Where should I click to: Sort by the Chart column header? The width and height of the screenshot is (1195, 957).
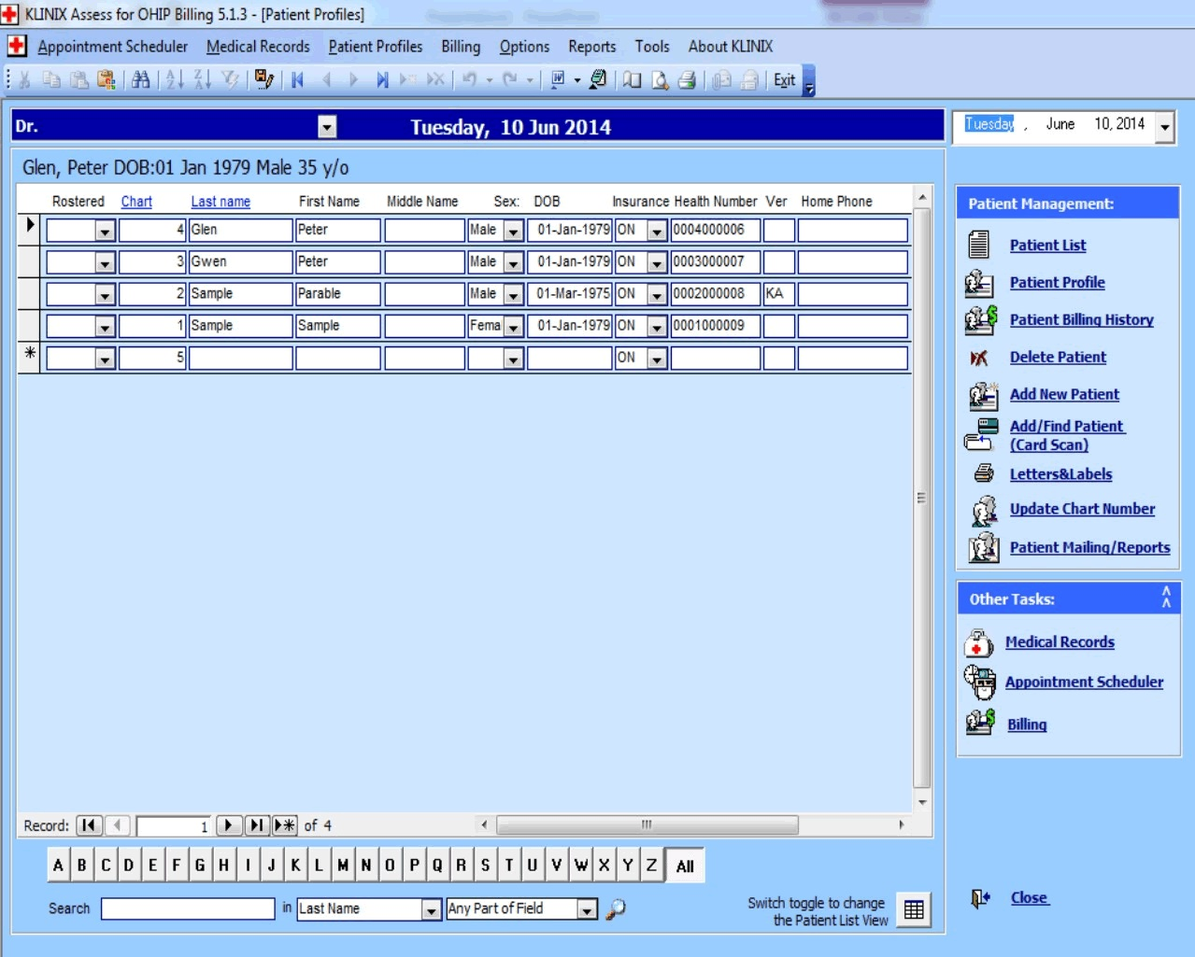tap(136, 202)
